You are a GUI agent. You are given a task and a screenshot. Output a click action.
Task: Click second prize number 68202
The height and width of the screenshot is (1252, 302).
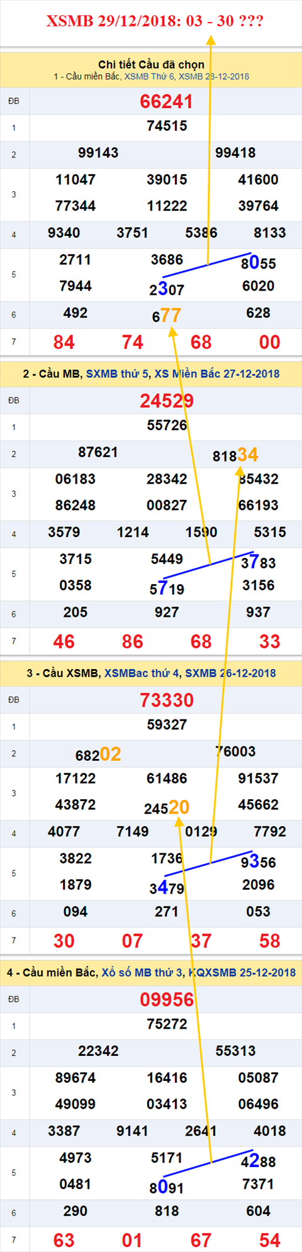(x=98, y=754)
